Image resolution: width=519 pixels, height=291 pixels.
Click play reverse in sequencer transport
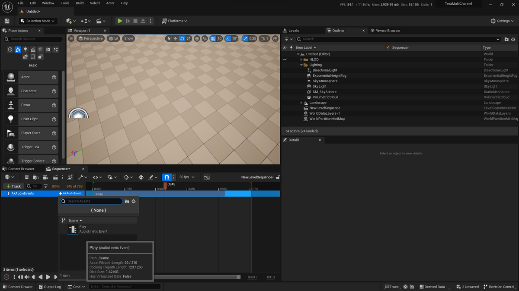coord(40,277)
